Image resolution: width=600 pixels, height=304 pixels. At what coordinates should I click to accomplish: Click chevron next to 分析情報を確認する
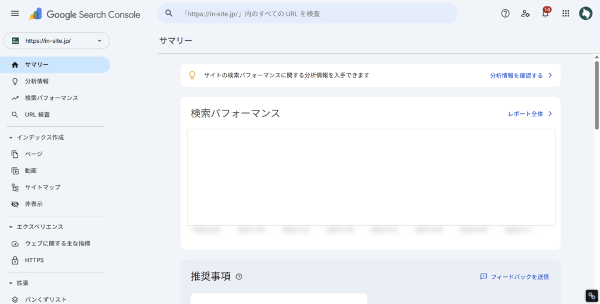click(550, 75)
